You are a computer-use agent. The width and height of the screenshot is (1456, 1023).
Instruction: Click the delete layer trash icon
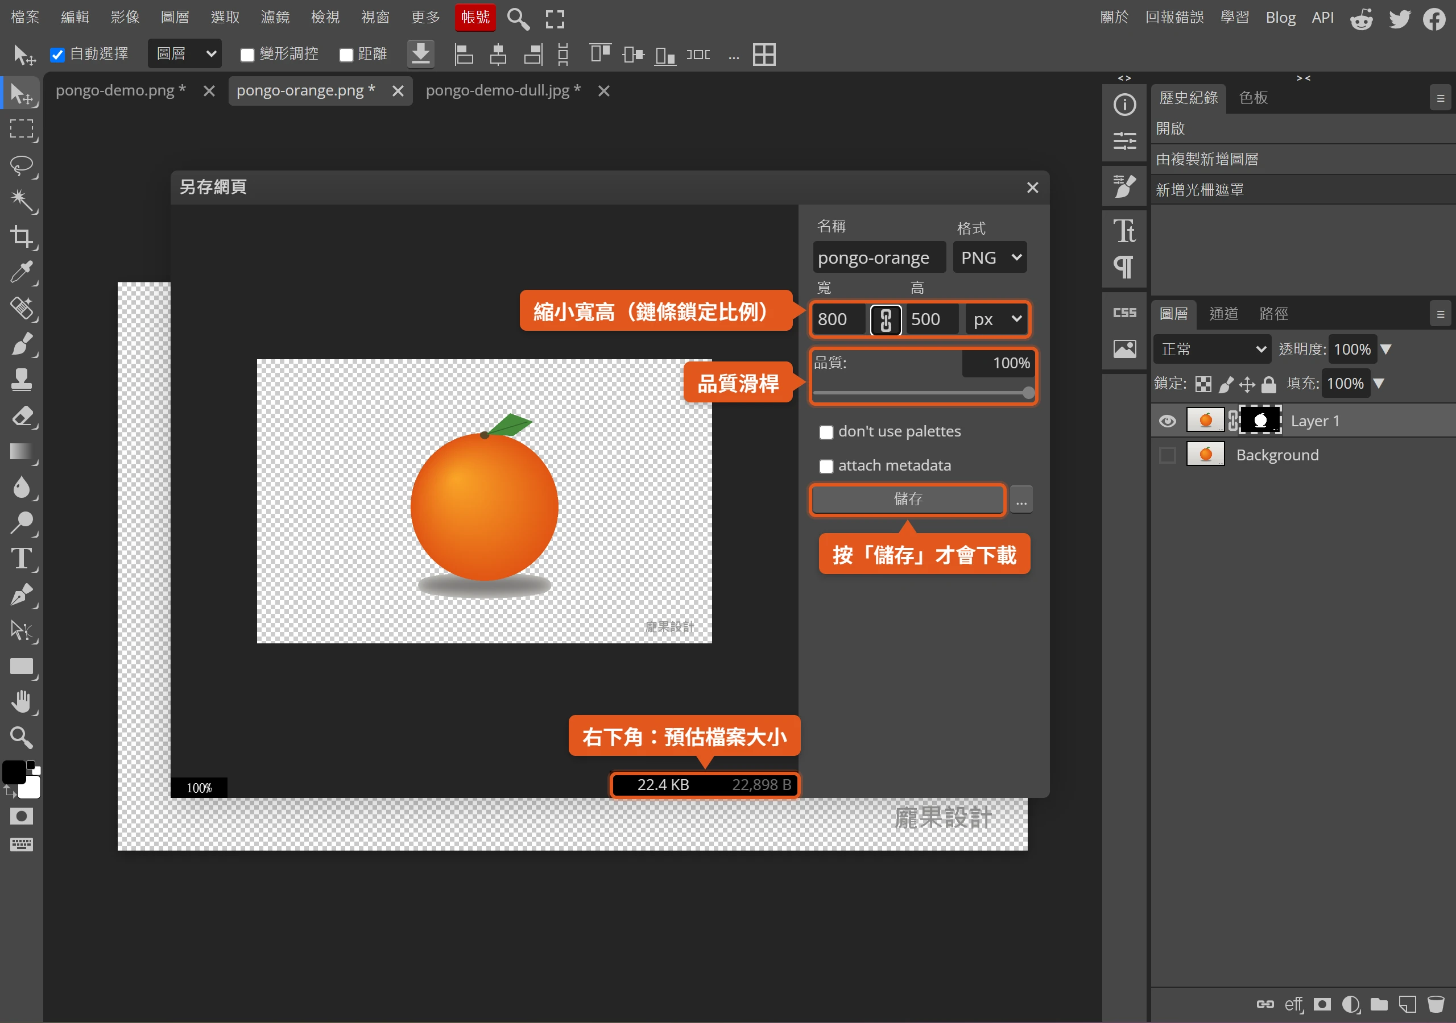click(1435, 1005)
